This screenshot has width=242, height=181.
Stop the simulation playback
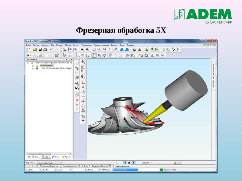129,163
